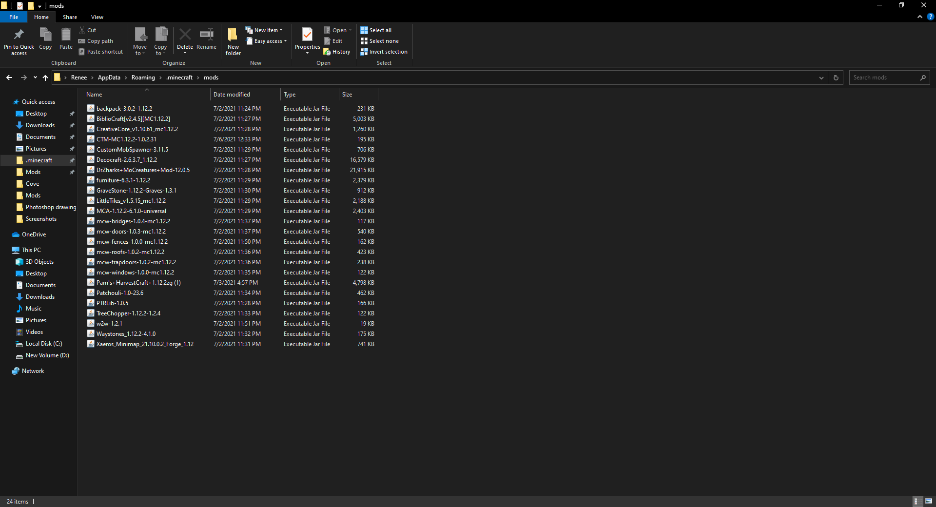Open the Easy access dropdown
This screenshot has height=507, width=936.
point(266,41)
